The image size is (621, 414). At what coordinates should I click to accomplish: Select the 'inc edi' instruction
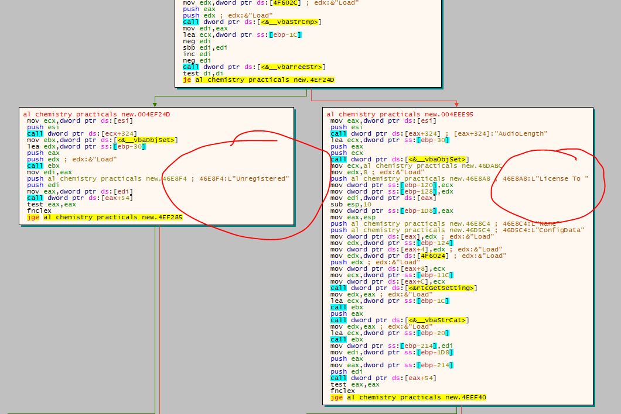click(x=196, y=54)
